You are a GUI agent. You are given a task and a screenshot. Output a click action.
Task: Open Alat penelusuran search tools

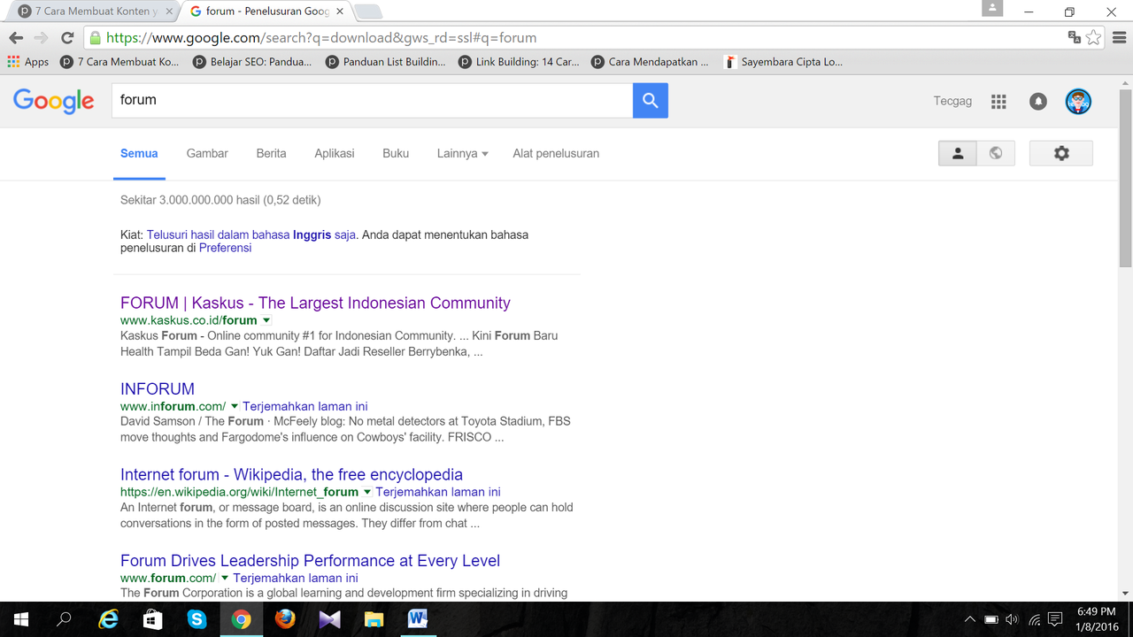point(556,153)
